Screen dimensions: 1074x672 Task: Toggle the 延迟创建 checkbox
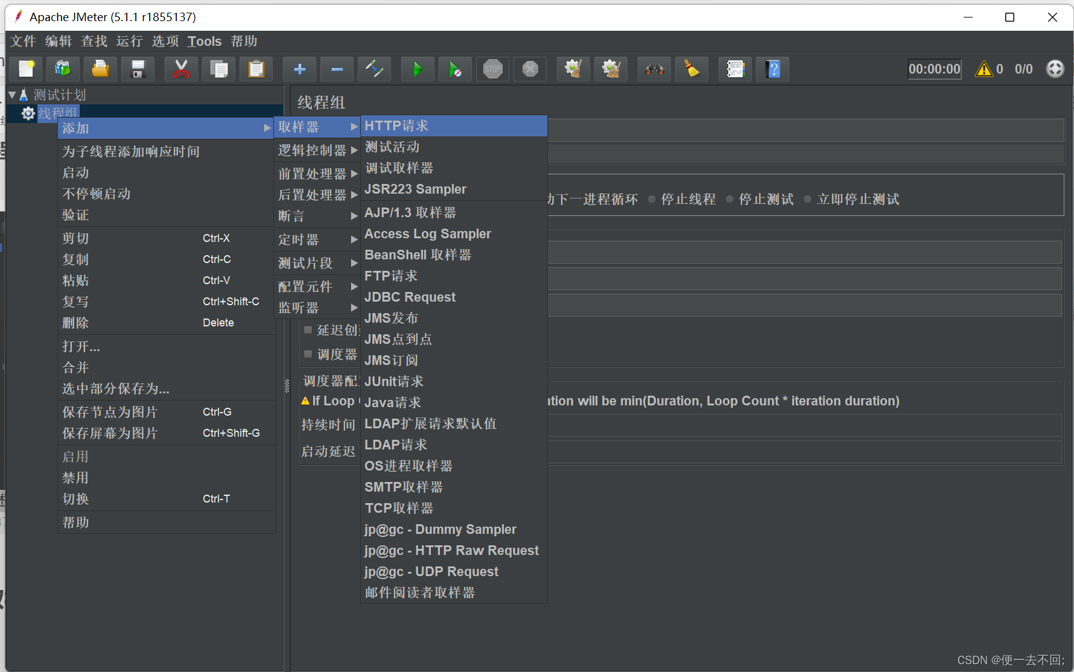click(x=308, y=330)
